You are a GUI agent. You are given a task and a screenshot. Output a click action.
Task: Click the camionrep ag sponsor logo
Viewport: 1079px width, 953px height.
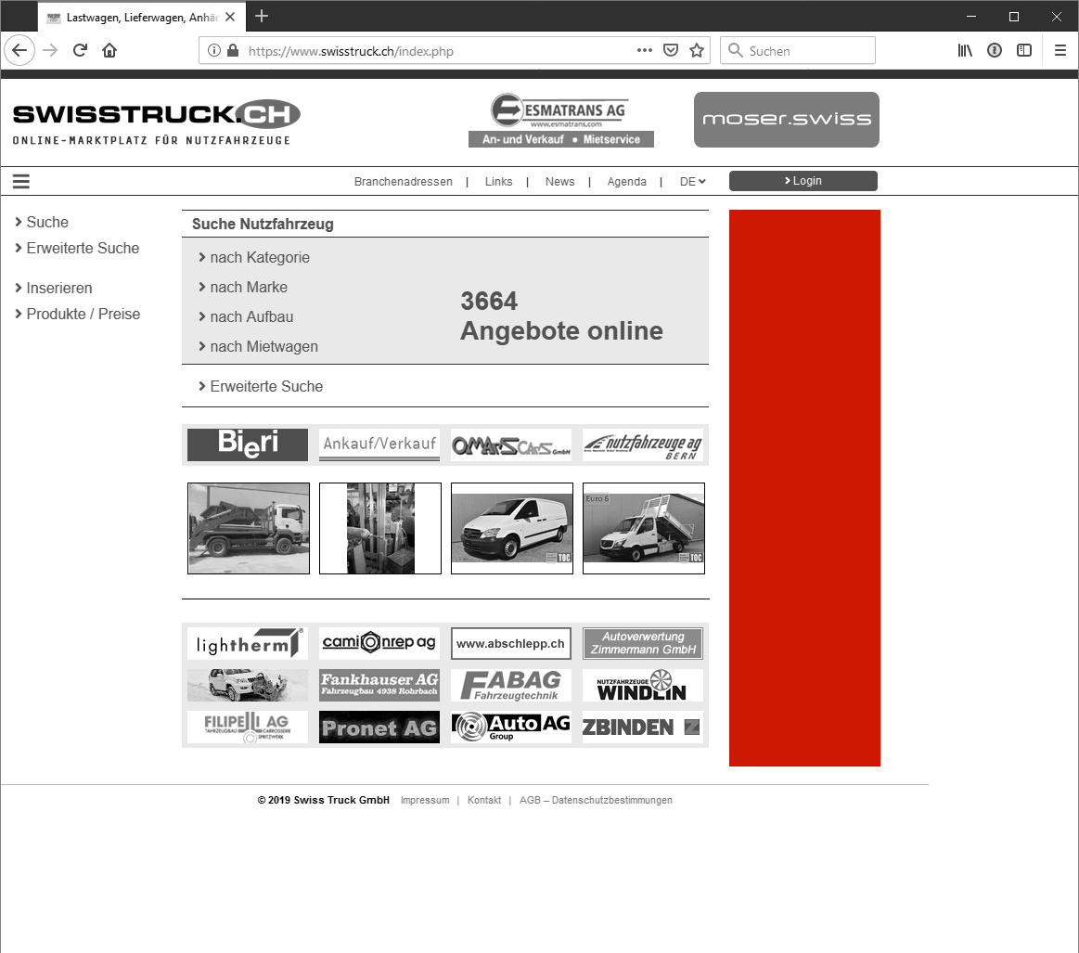coord(379,643)
